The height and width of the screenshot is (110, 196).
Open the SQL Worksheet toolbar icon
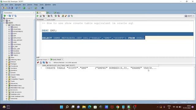tap(36, 8)
